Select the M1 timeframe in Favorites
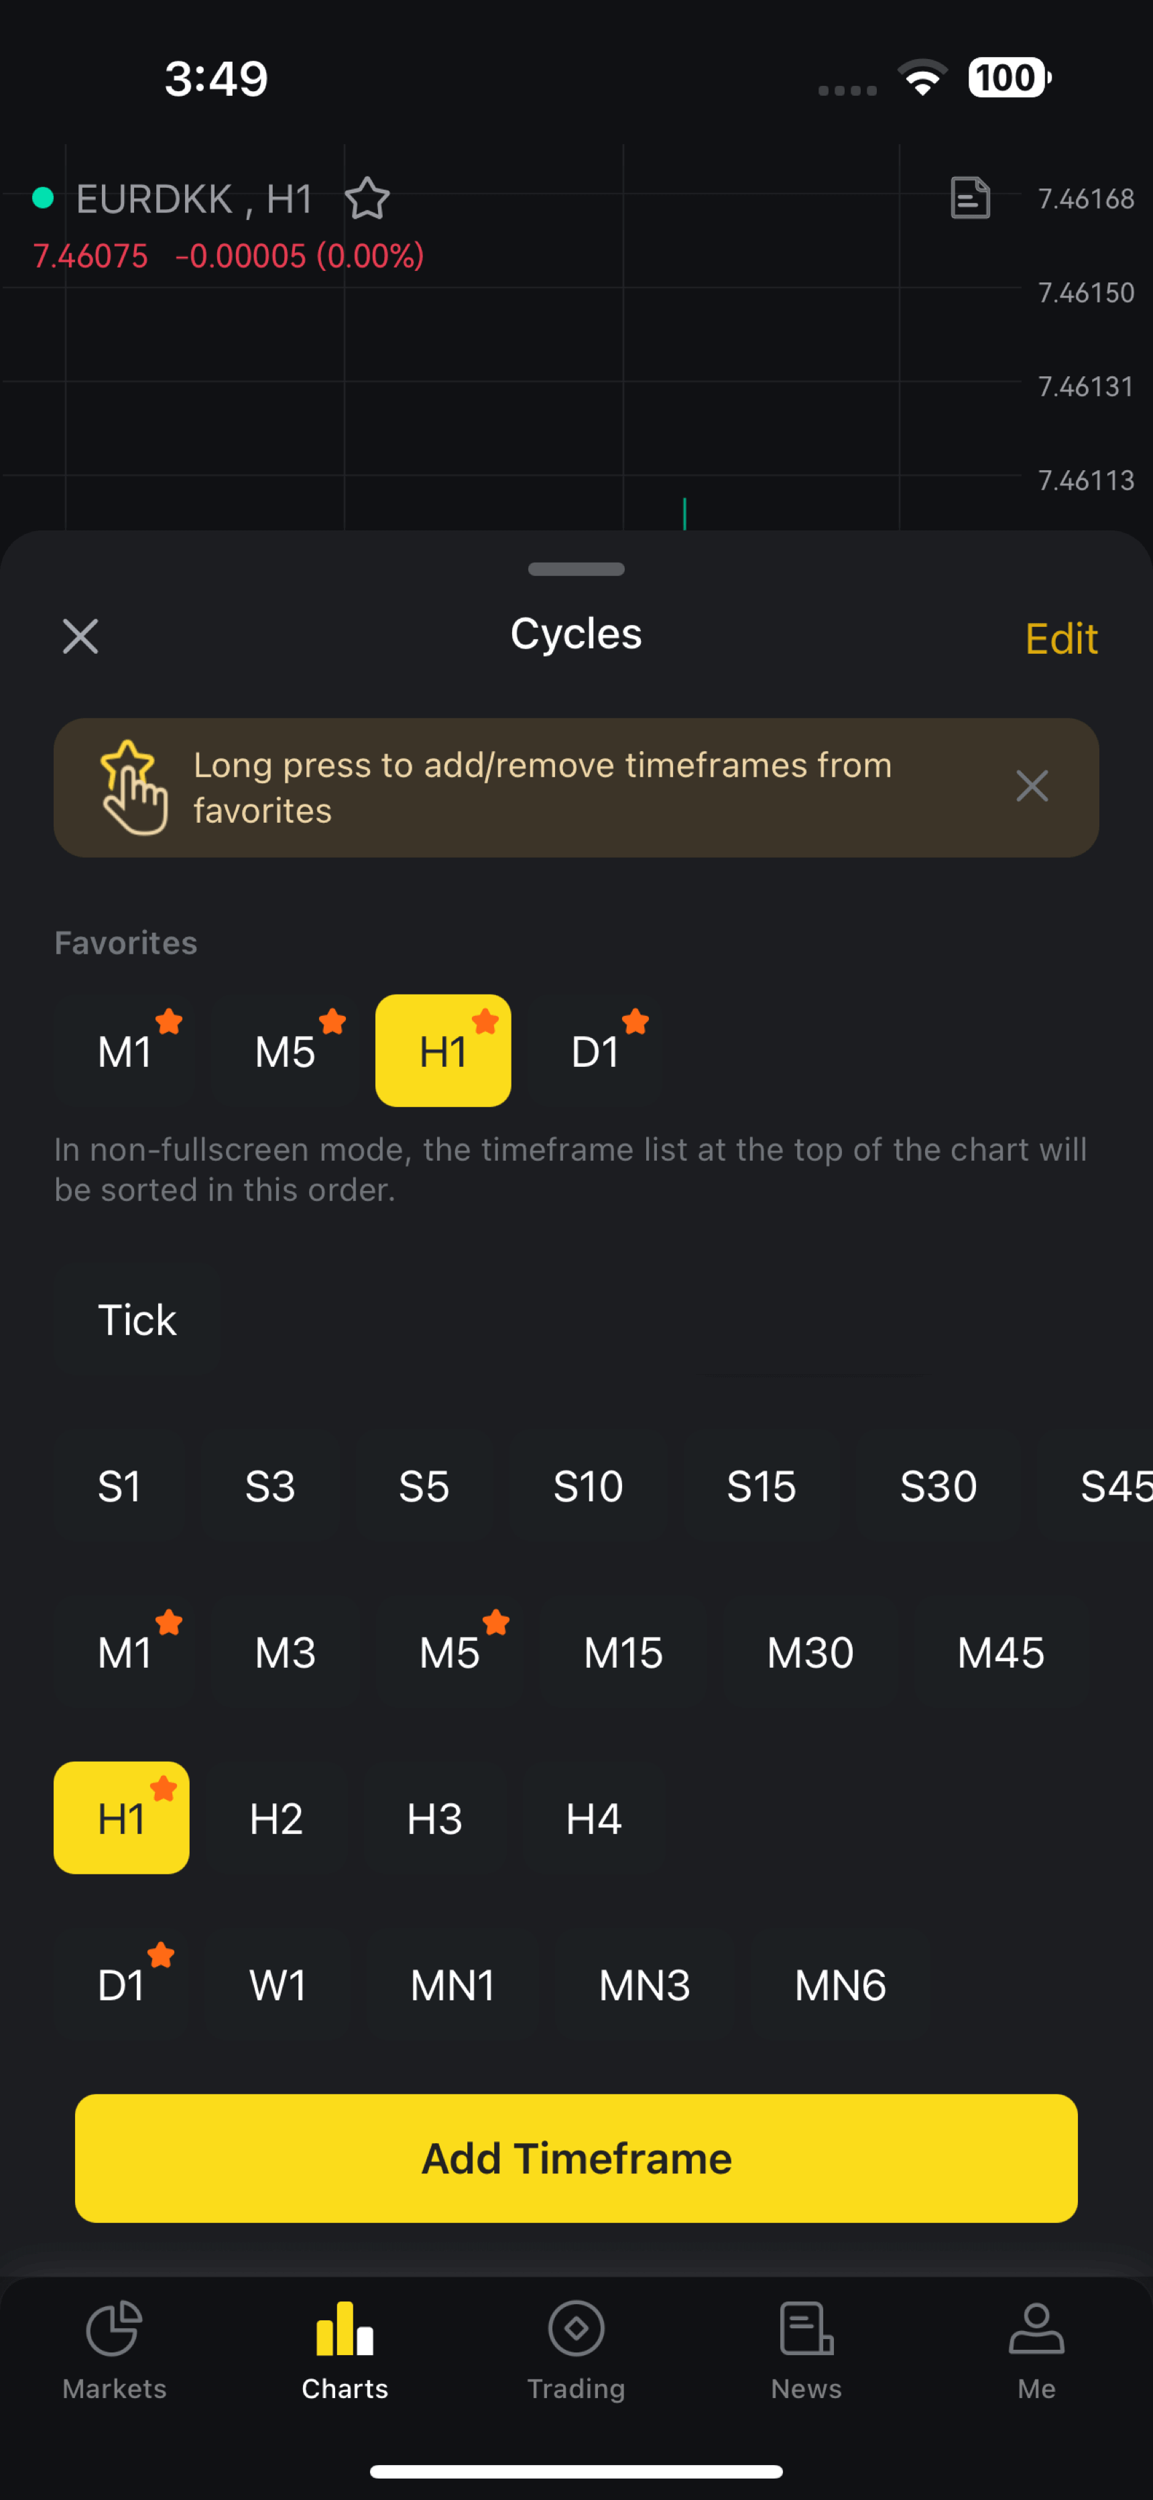This screenshot has height=2500, width=1153. (125, 1052)
